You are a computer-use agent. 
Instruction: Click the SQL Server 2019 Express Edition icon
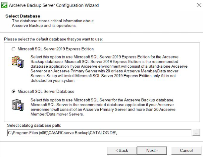click(18, 62)
